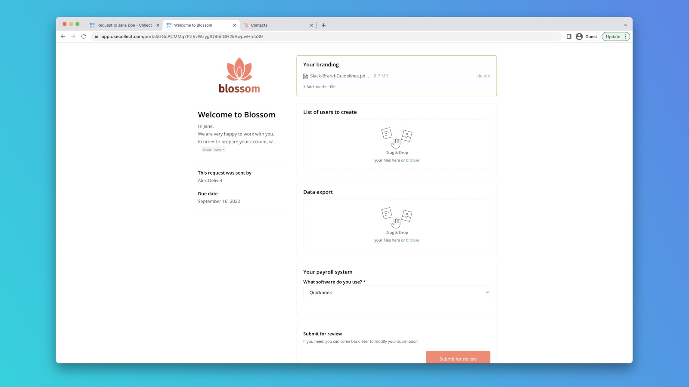689x387 pixels.
Task: Open the Guest profile avatar
Action: (x=580, y=37)
